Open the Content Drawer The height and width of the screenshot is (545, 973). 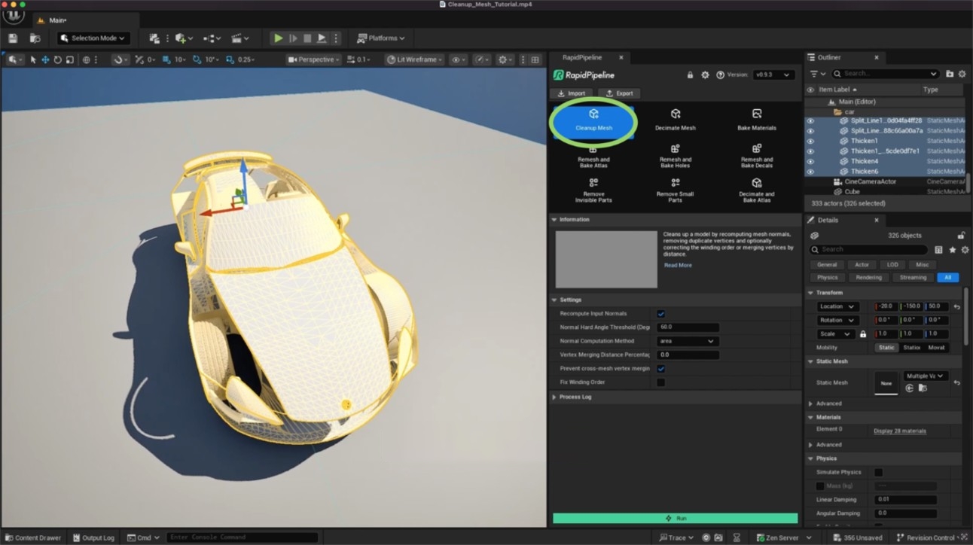click(x=33, y=537)
